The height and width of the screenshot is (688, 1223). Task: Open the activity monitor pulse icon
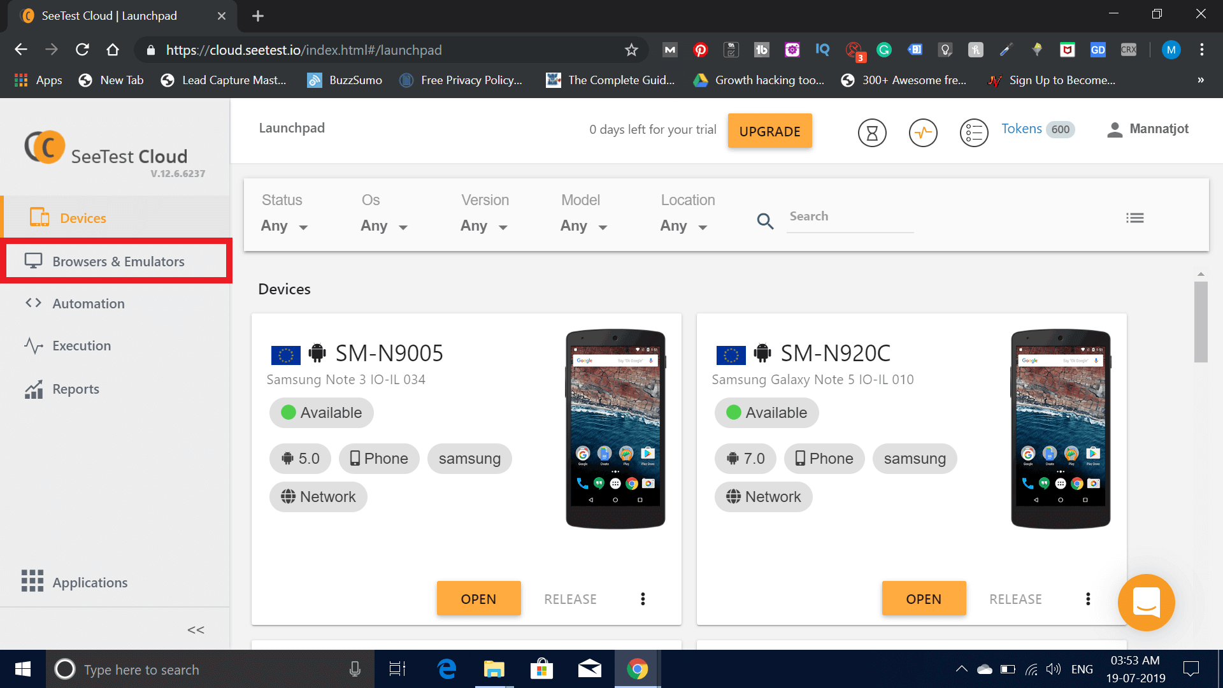point(923,133)
